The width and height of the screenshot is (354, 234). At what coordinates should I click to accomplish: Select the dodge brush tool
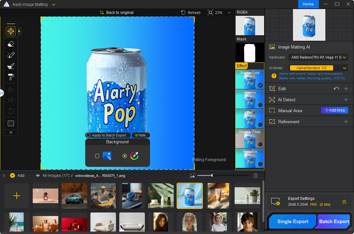pos(11,66)
